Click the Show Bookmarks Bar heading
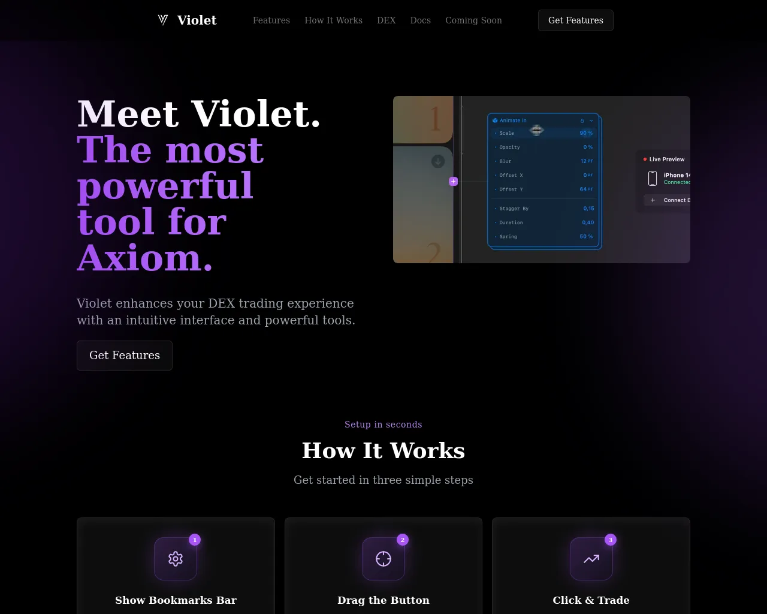The height and width of the screenshot is (614, 767). [176, 600]
